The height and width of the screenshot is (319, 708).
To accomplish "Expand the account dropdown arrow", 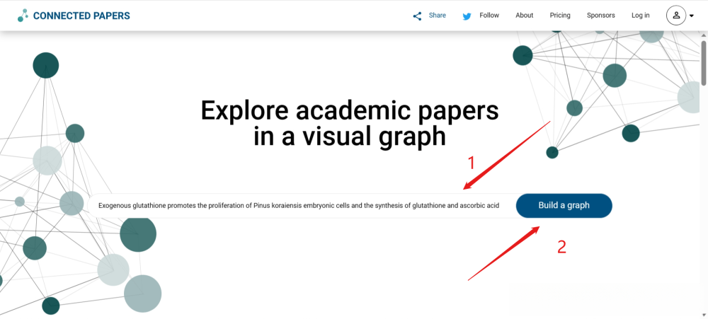I will pos(692,16).
